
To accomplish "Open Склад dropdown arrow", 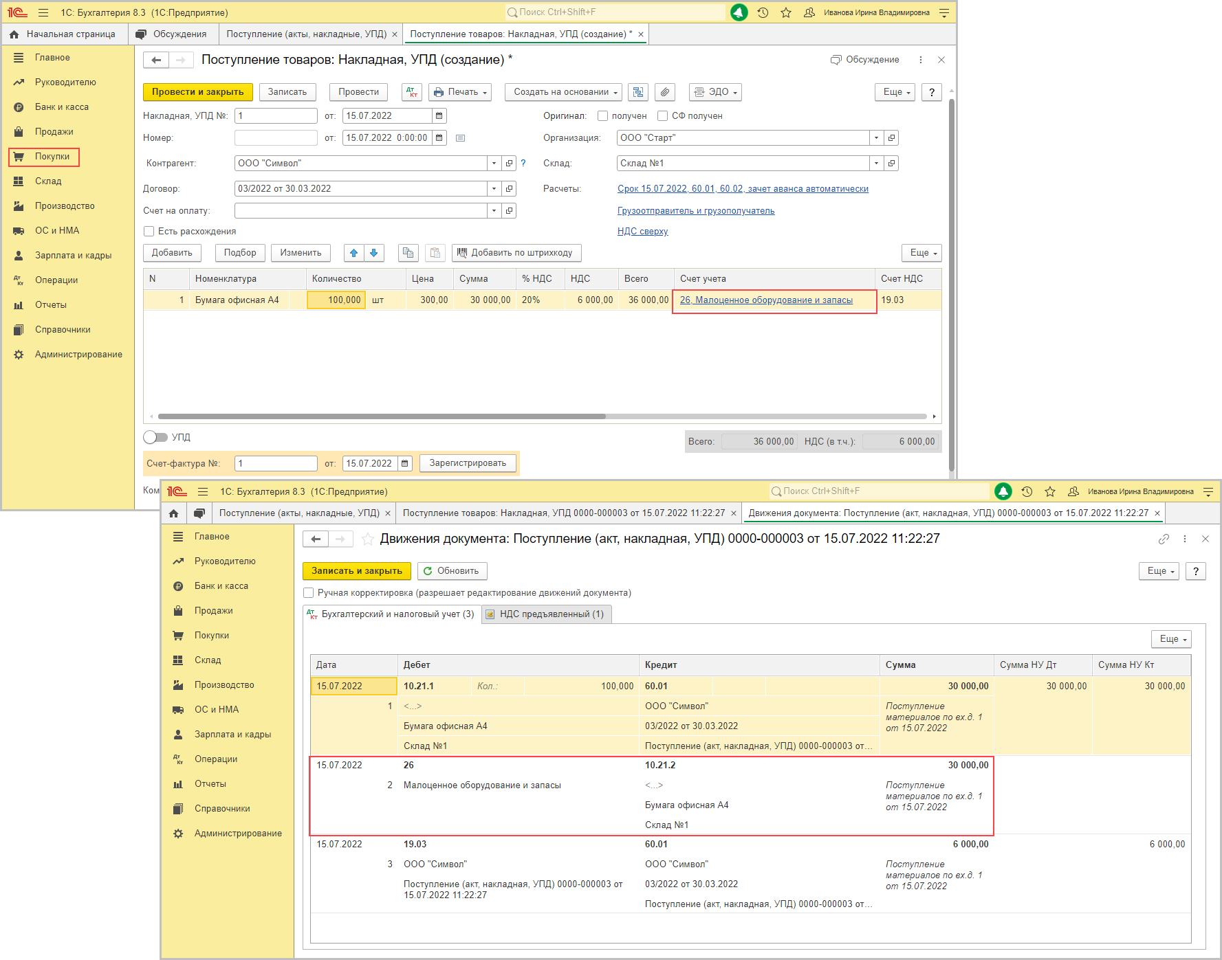I will pyautogui.click(x=876, y=164).
